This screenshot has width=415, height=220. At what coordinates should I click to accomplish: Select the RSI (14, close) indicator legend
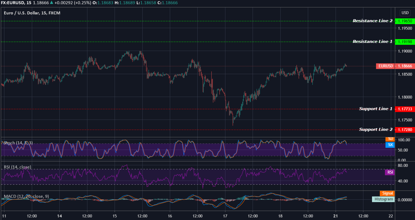click(x=17, y=167)
